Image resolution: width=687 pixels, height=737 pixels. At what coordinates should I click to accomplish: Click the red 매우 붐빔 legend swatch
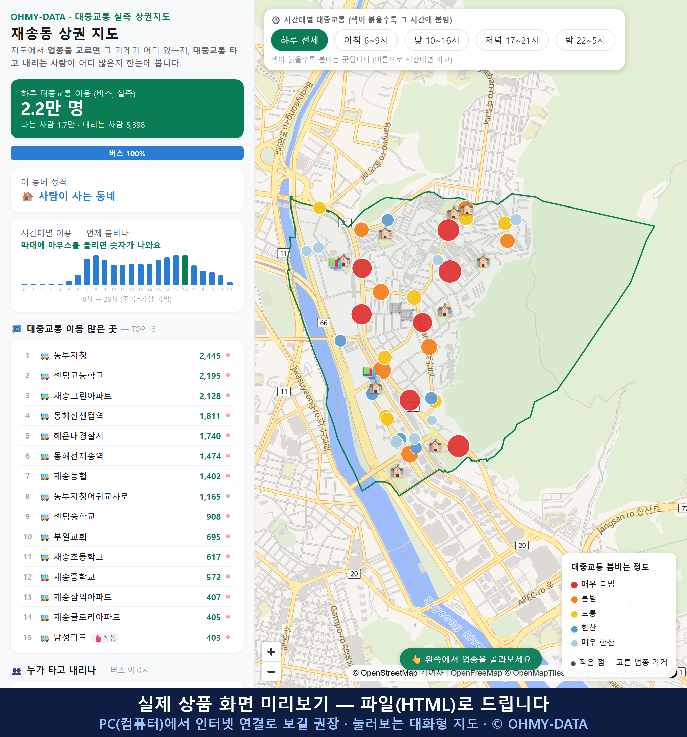click(x=574, y=585)
